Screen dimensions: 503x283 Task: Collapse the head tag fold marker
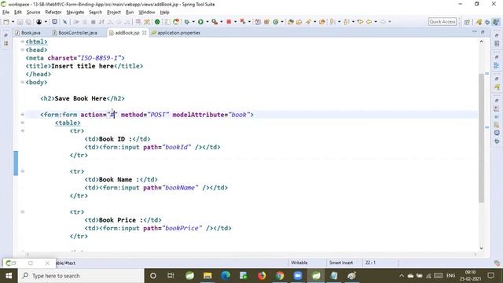coord(23,50)
